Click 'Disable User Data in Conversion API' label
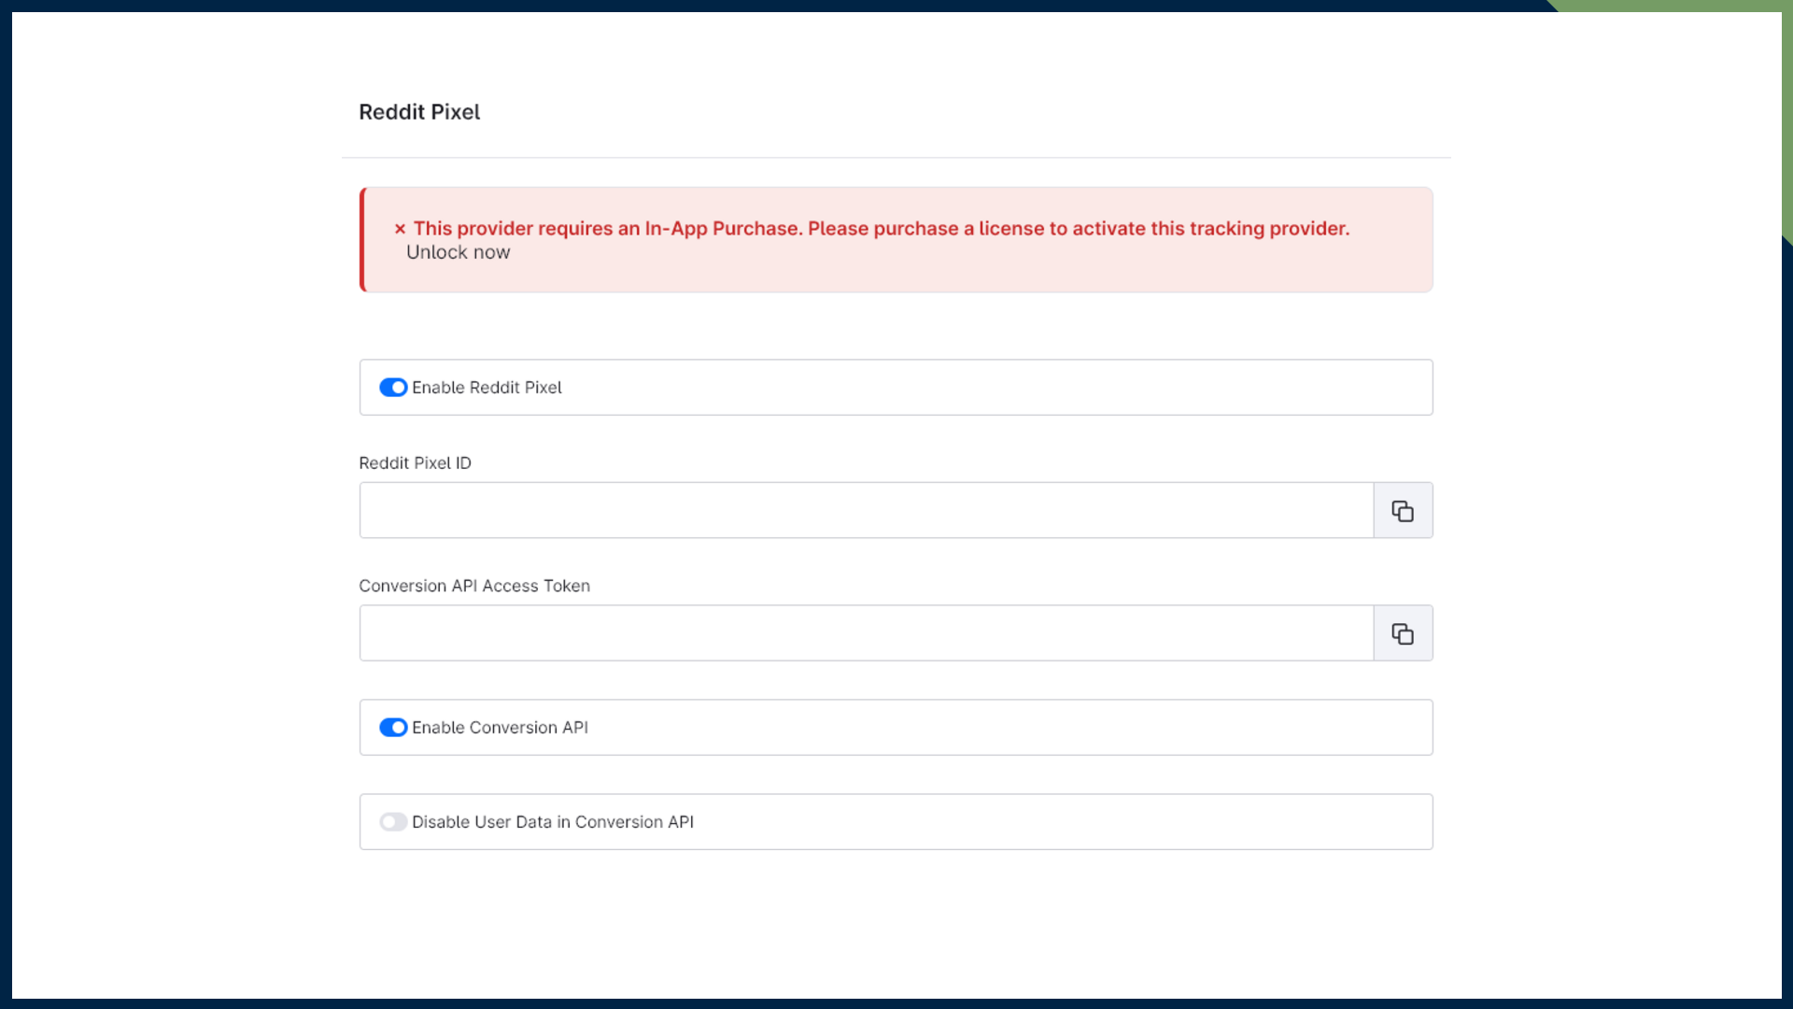Screen dimensions: 1793x1009 point(552,822)
